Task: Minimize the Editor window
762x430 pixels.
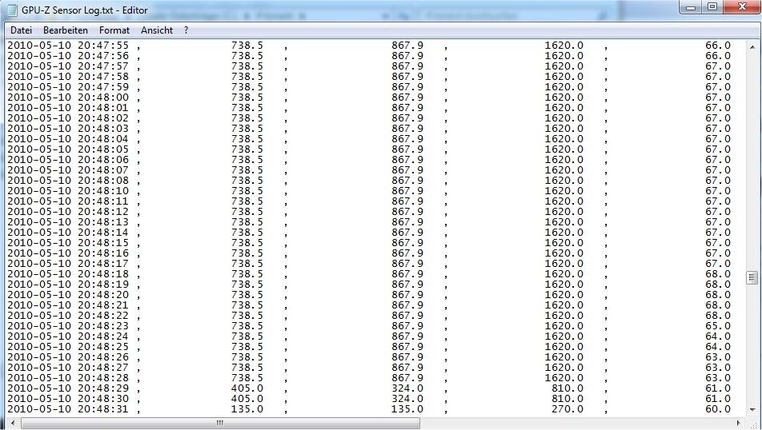Action: coord(691,7)
